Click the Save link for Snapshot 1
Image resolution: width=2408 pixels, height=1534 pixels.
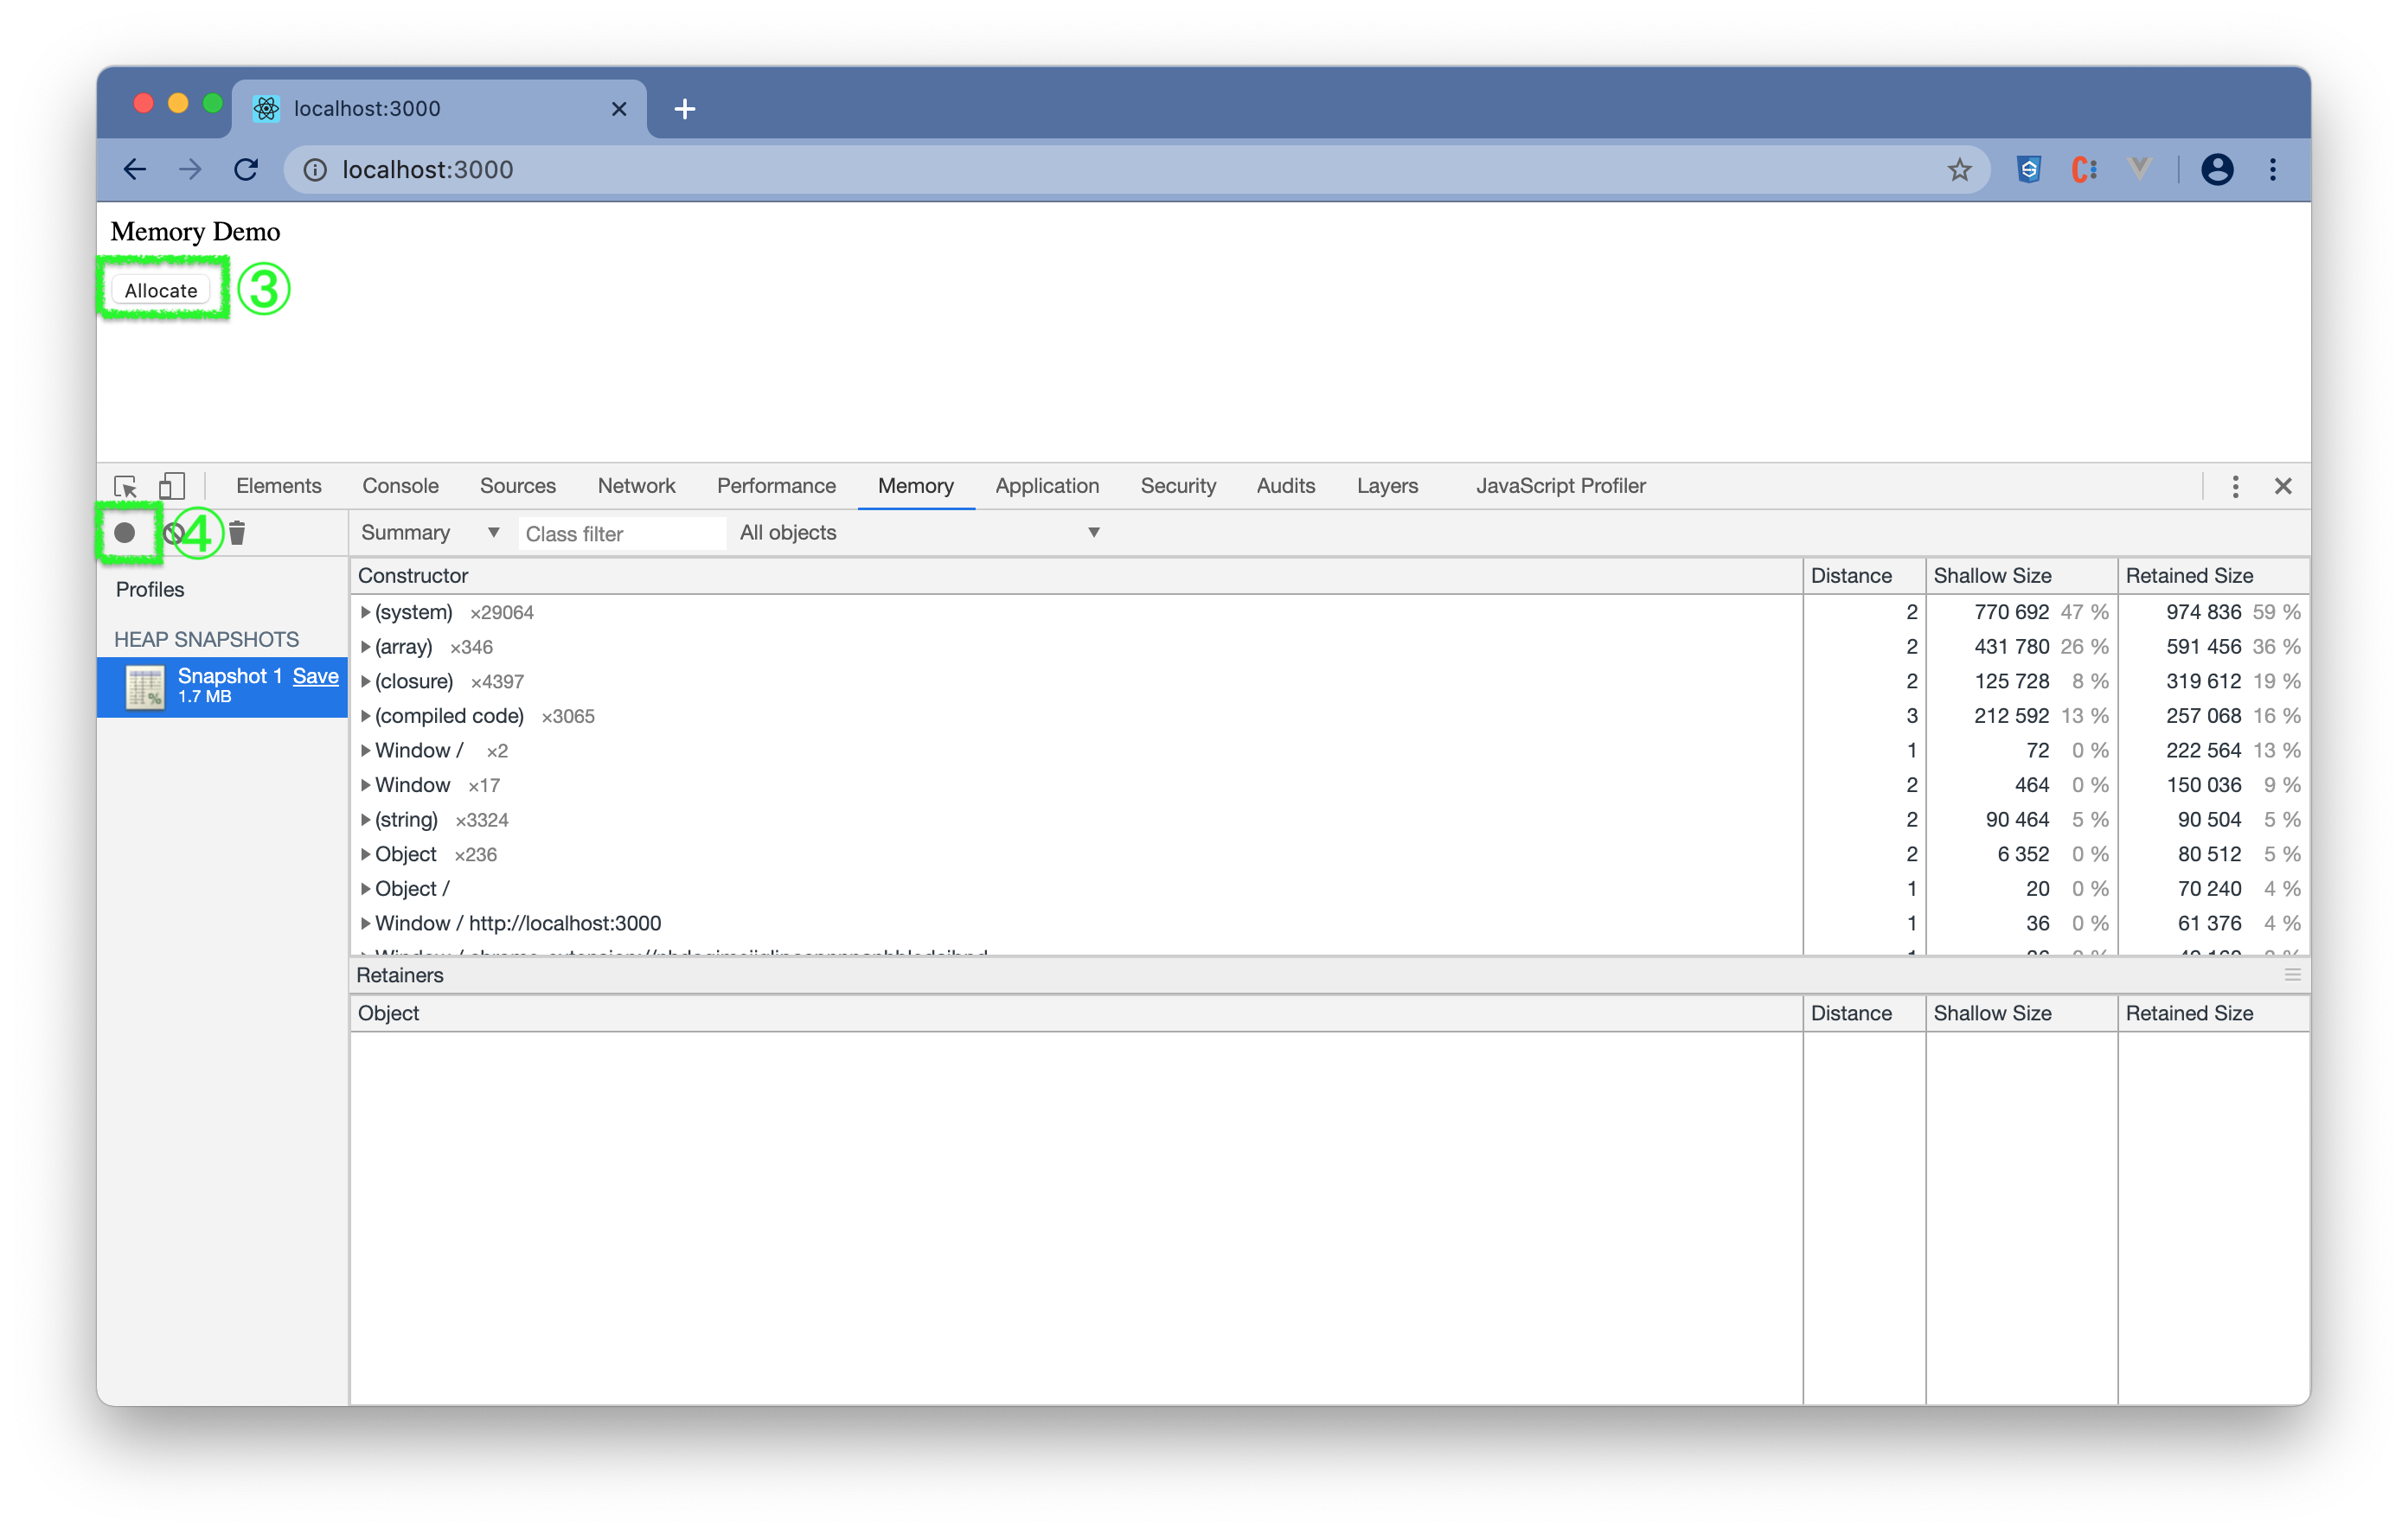tap(315, 676)
